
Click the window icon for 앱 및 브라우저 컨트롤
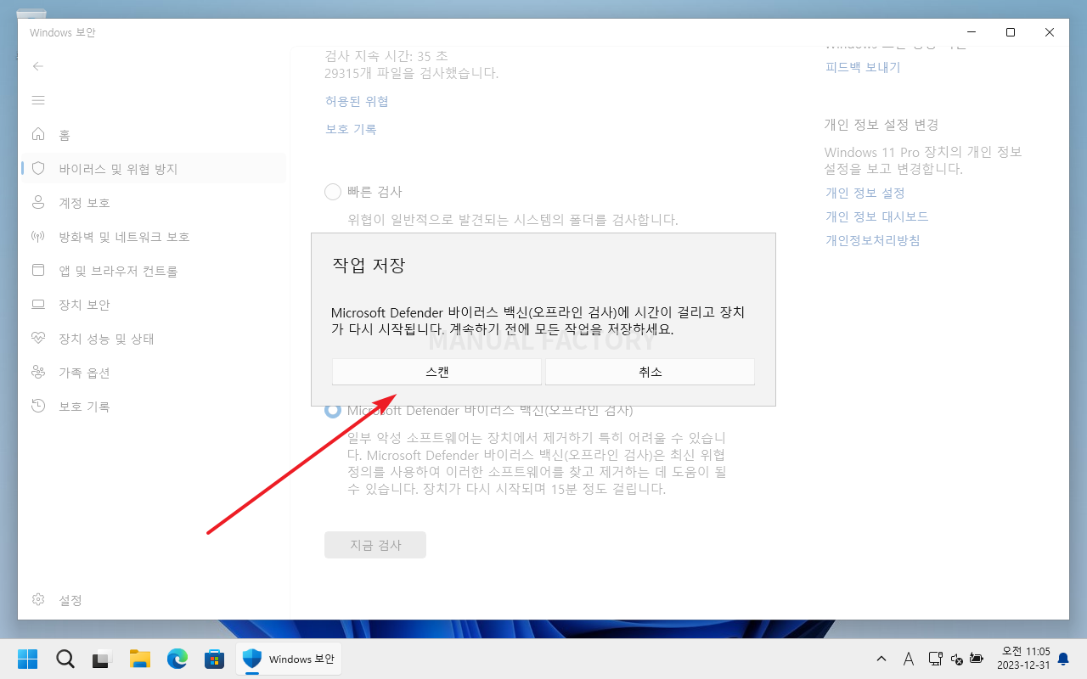point(38,270)
